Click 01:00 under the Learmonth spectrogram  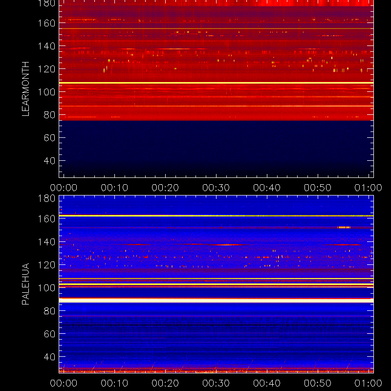(x=369, y=188)
